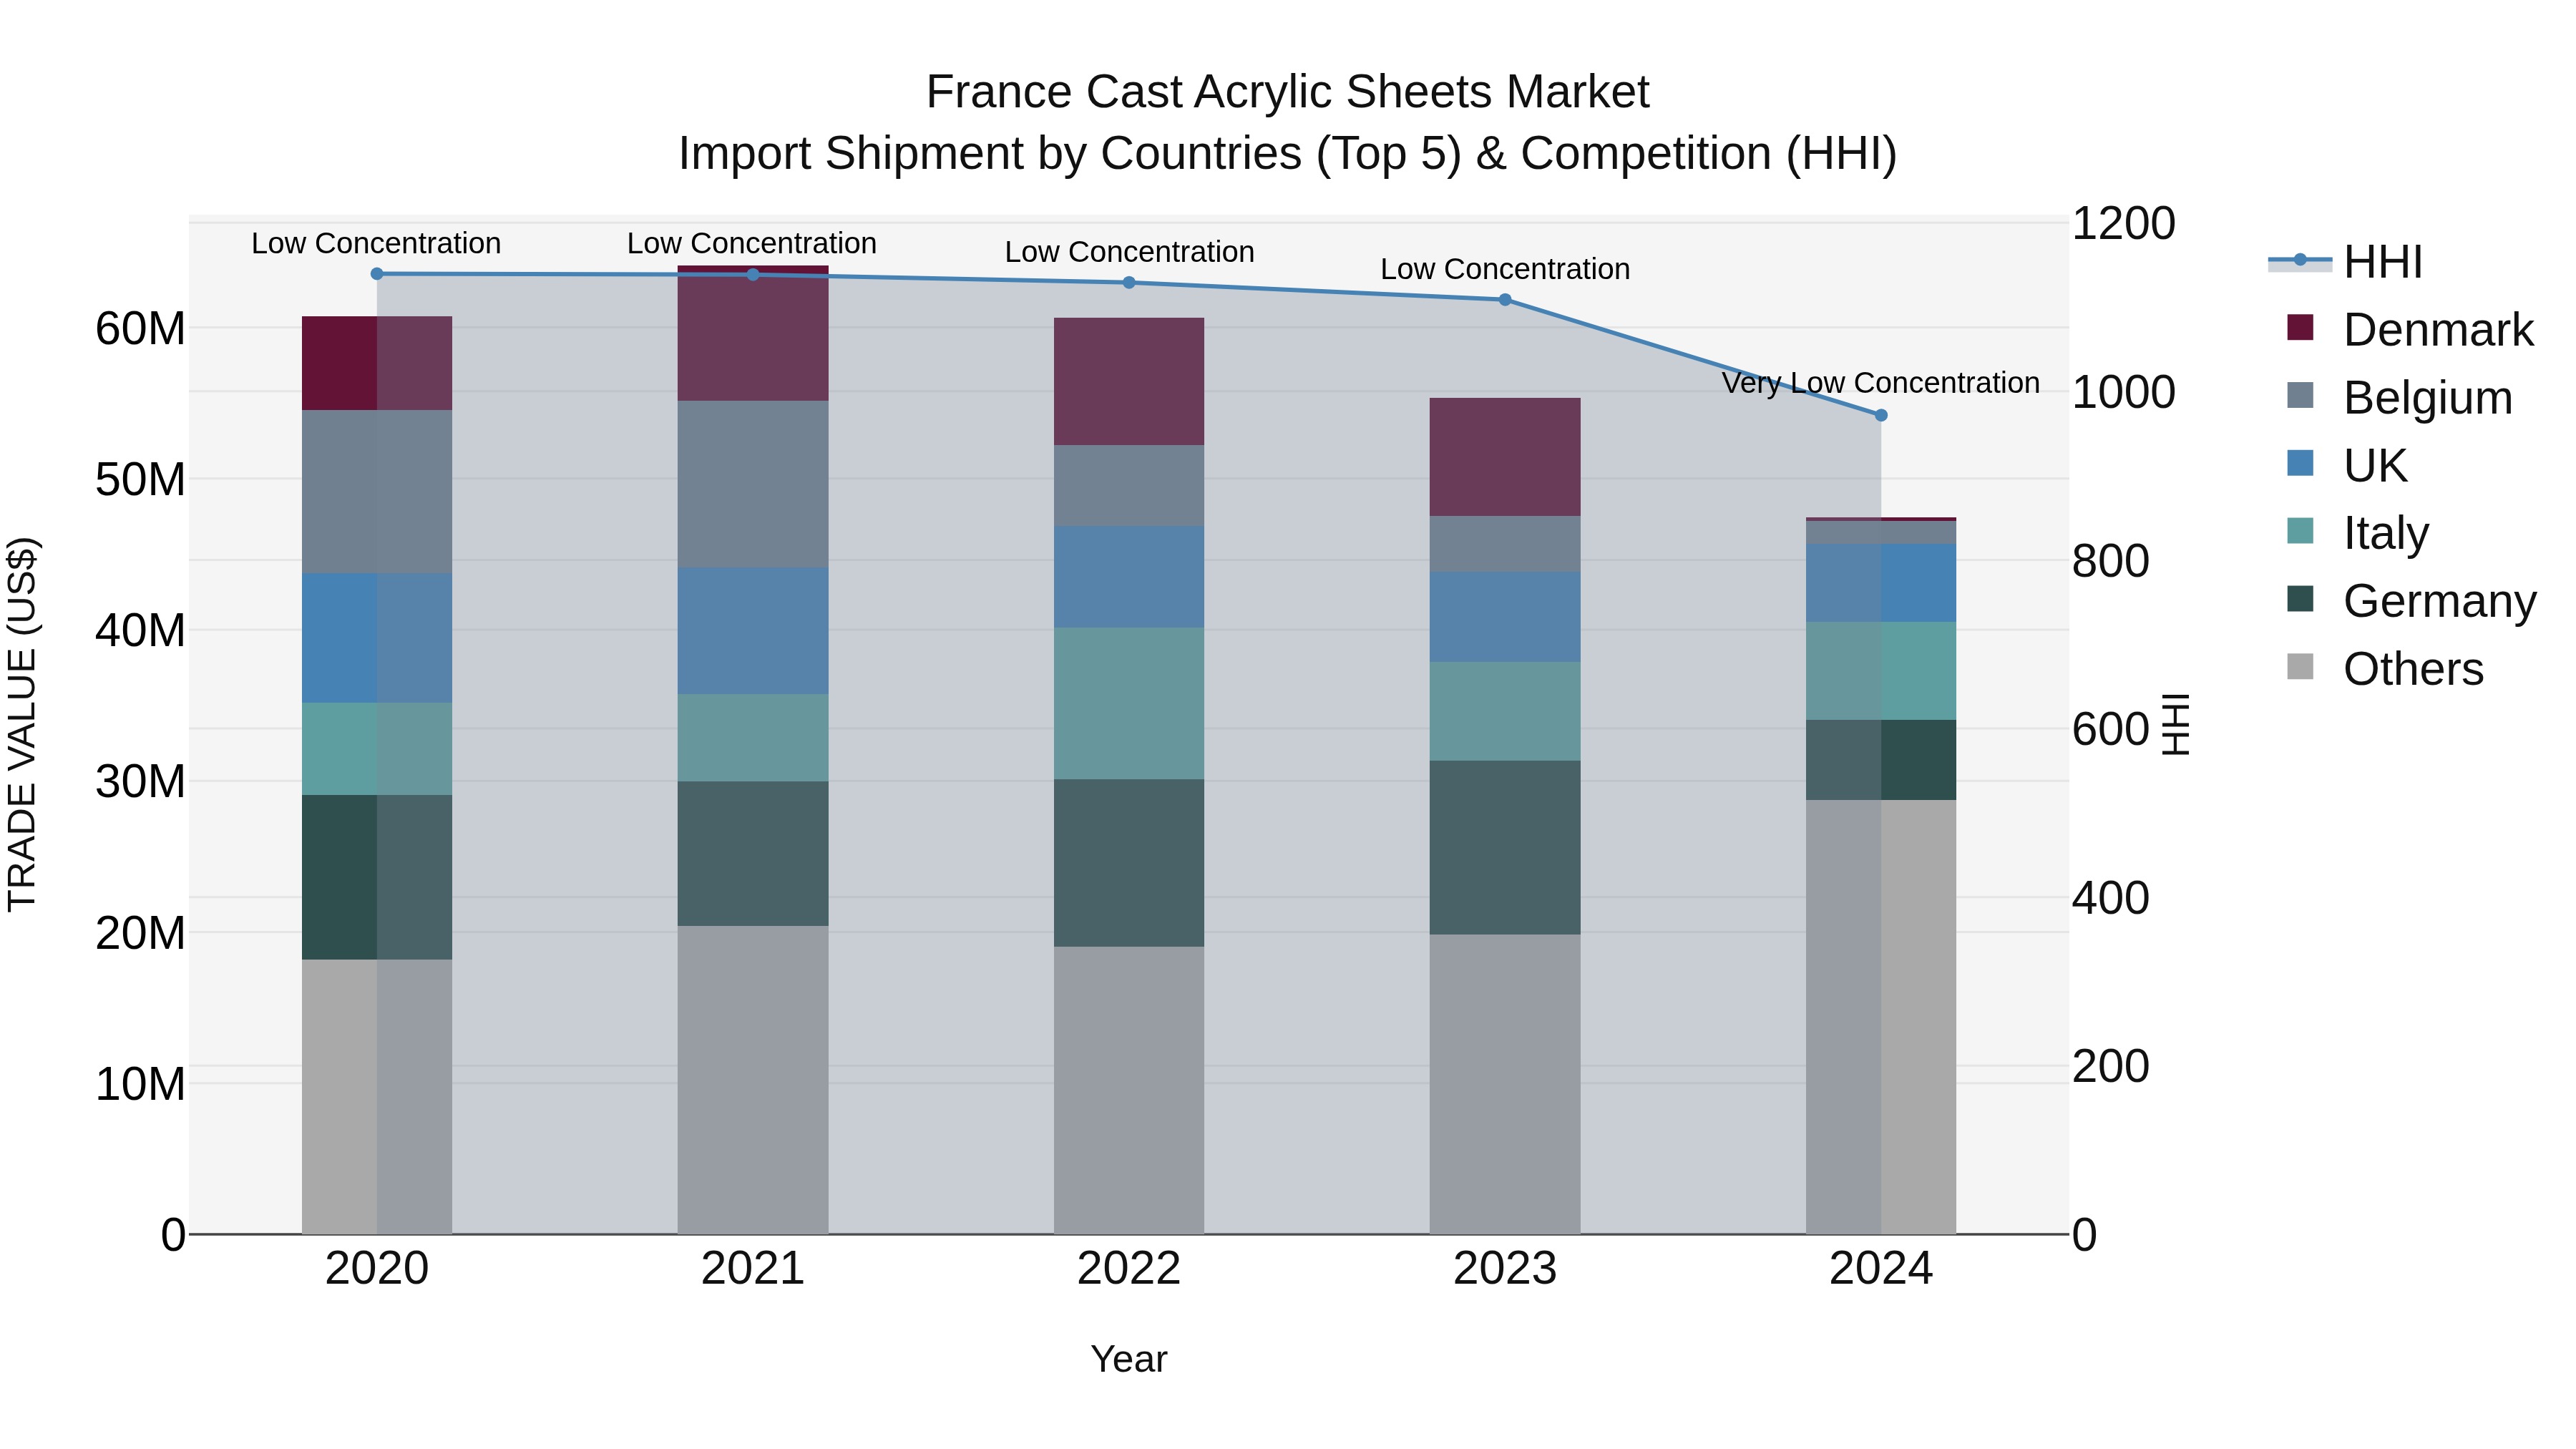Select the Others segment of 2024 bar

coord(1881,1017)
